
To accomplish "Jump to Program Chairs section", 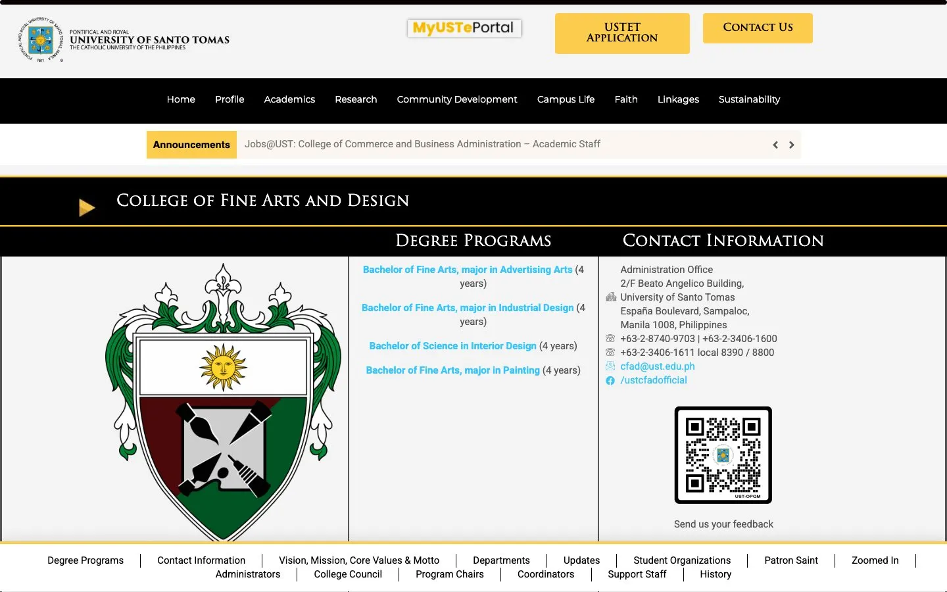I will 450,574.
